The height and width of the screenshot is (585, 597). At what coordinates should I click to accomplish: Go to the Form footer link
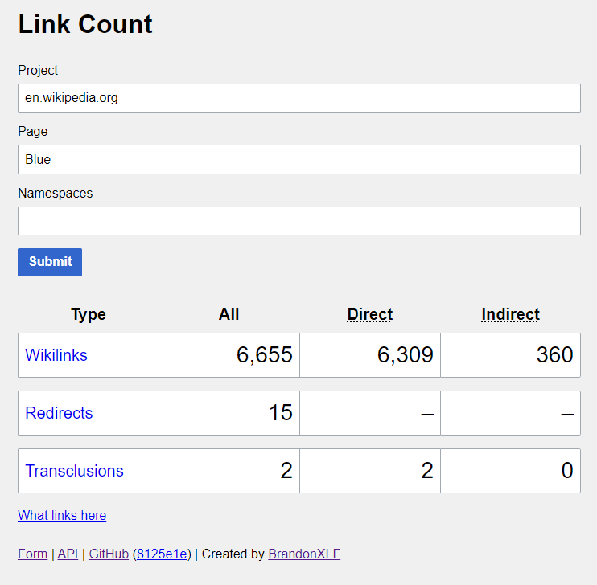coord(33,554)
